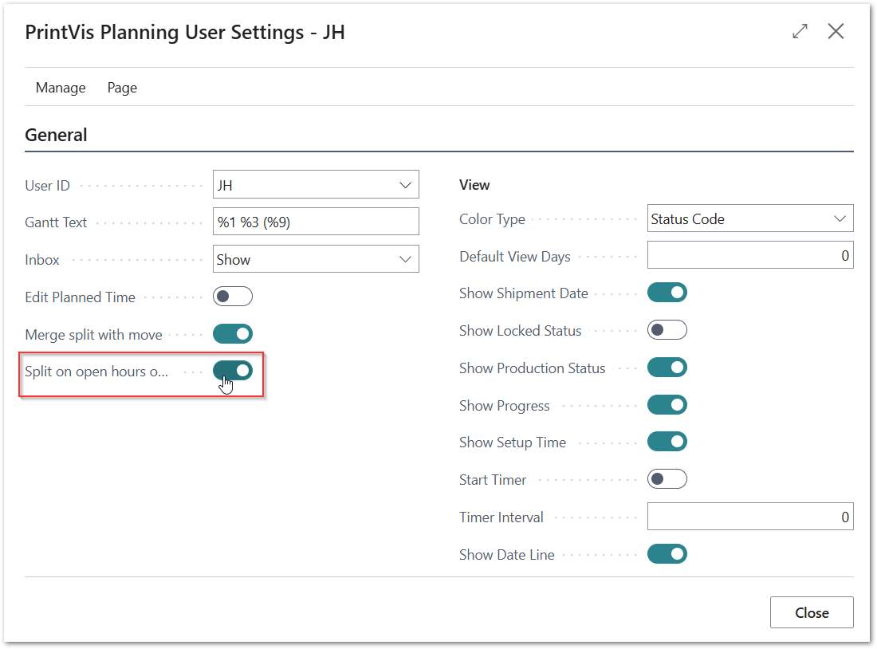Turn off the Show Progress toggle
Screen dimensions: 877x649
667,405
